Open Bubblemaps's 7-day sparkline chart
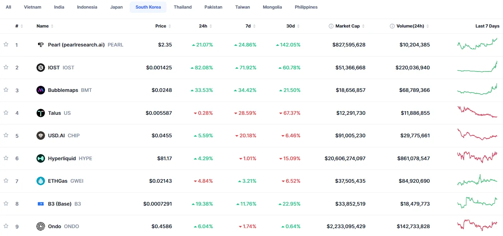This screenshot has width=503, height=236. tap(477, 89)
